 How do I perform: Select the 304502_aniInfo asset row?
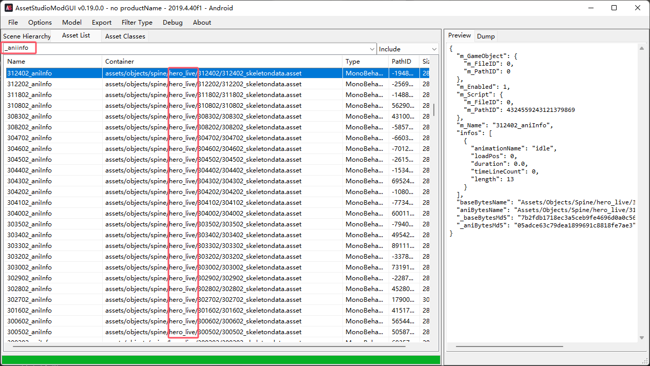coord(217,159)
